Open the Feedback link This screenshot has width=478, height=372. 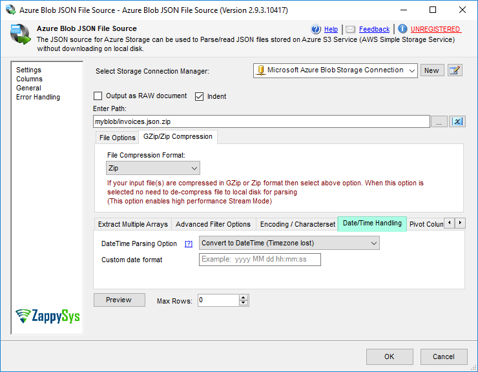[374, 29]
